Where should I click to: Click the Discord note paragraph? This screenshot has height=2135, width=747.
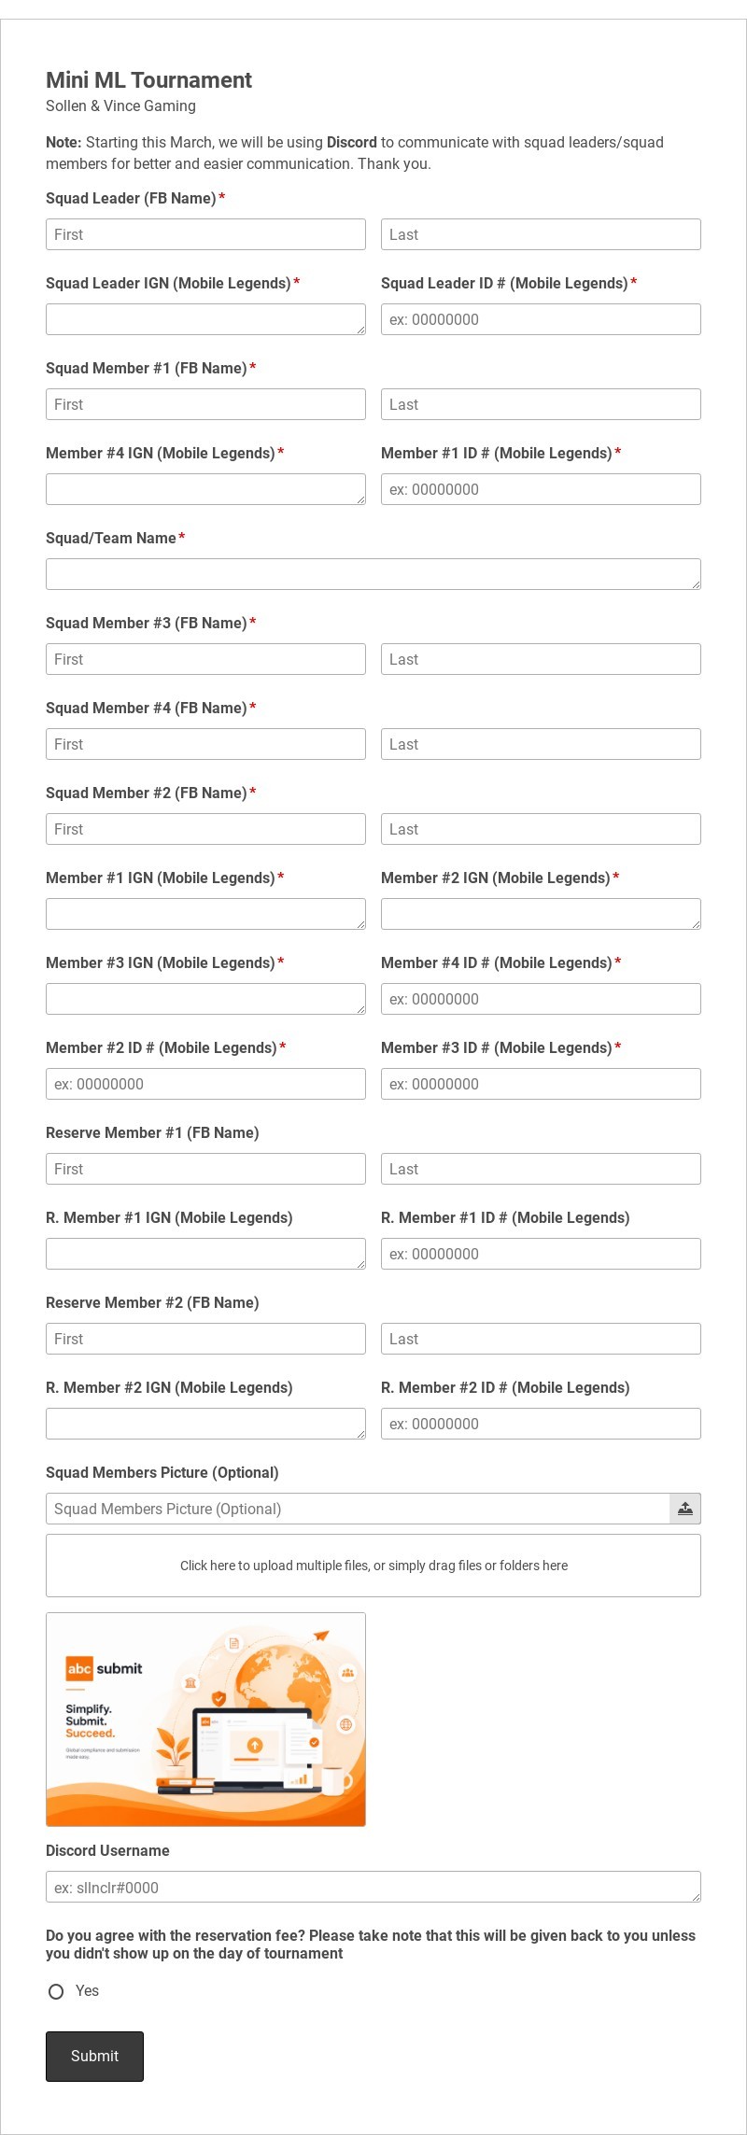coord(355,153)
